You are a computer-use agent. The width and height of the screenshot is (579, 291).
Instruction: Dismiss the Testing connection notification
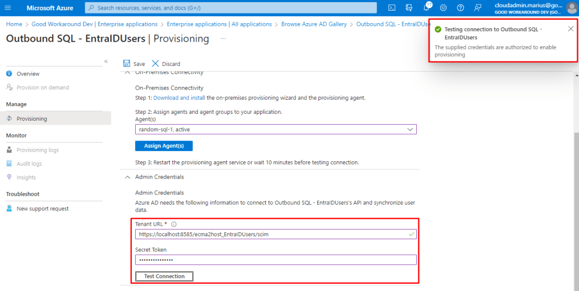[571, 29]
